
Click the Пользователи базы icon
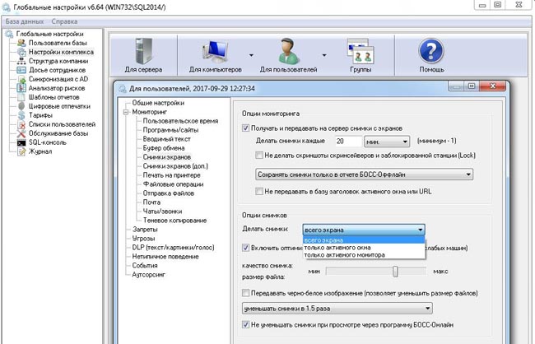point(21,43)
